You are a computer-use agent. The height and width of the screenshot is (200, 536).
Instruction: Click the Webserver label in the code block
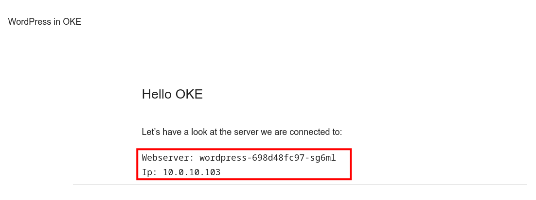[165, 158]
